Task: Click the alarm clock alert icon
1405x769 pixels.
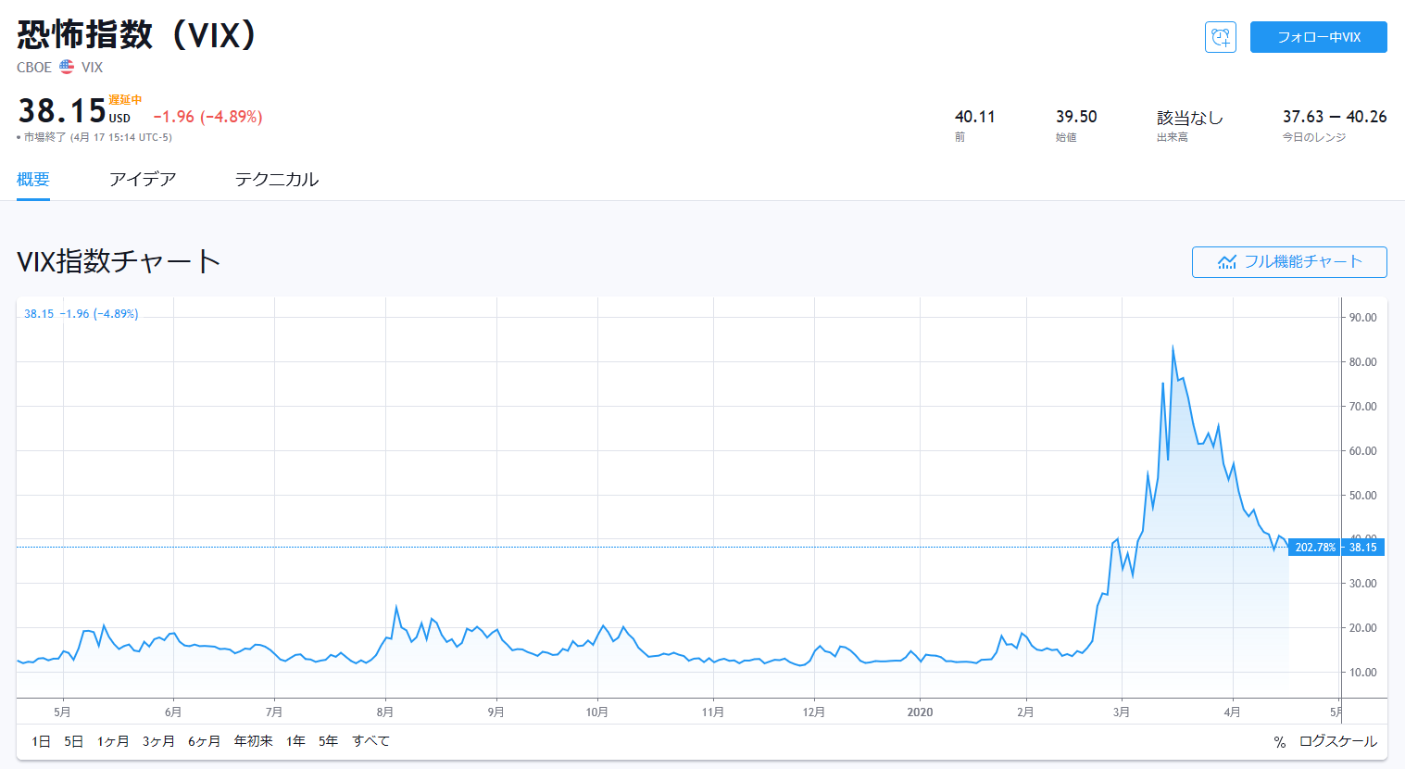Action: tap(1220, 37)
